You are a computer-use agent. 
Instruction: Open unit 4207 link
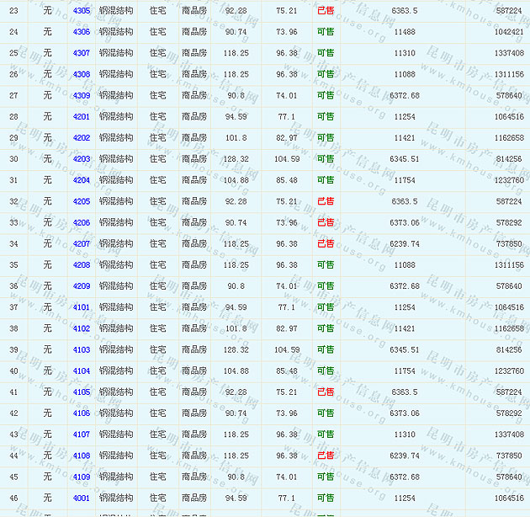82,244
